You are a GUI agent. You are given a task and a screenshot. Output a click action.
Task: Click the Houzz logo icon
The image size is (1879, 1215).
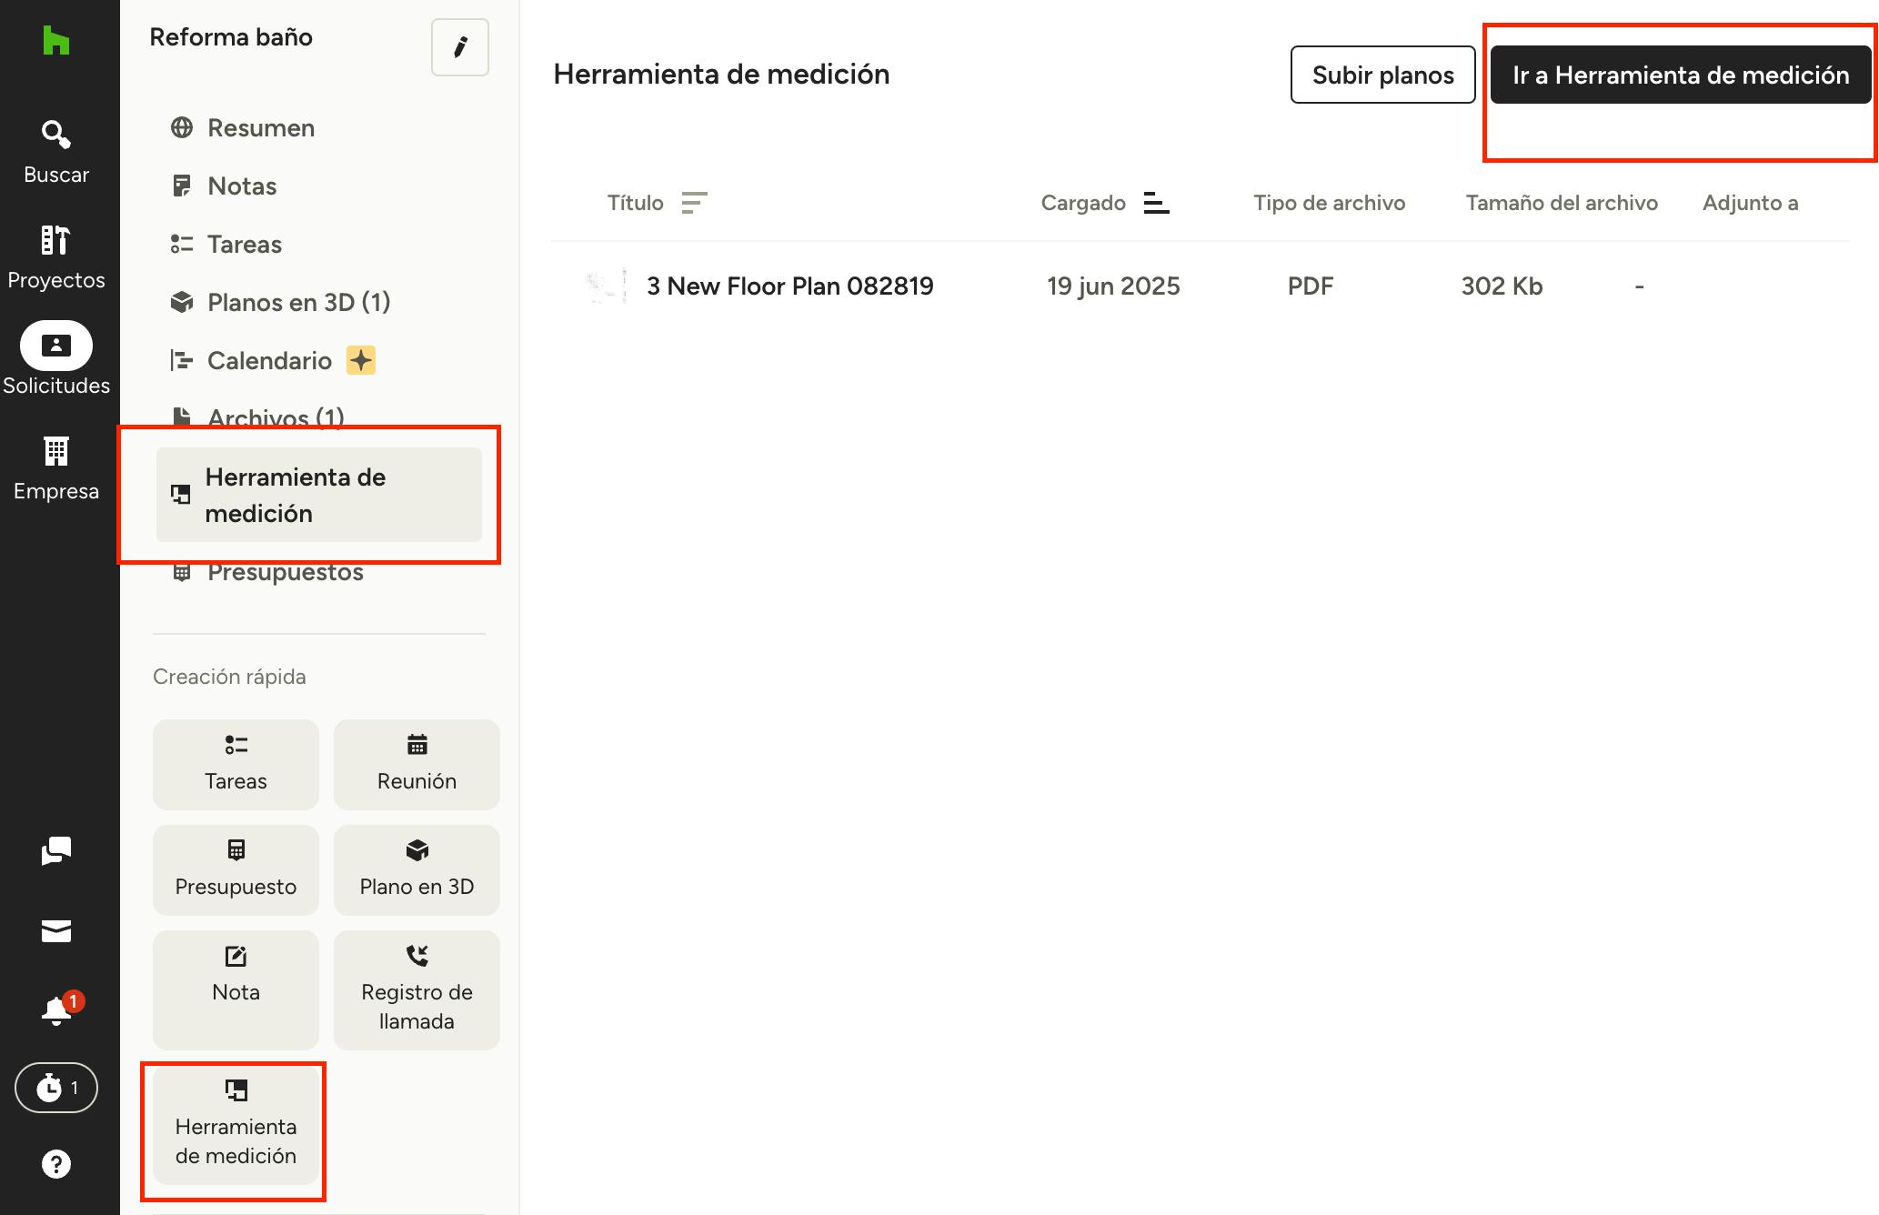tap(55, 41)
